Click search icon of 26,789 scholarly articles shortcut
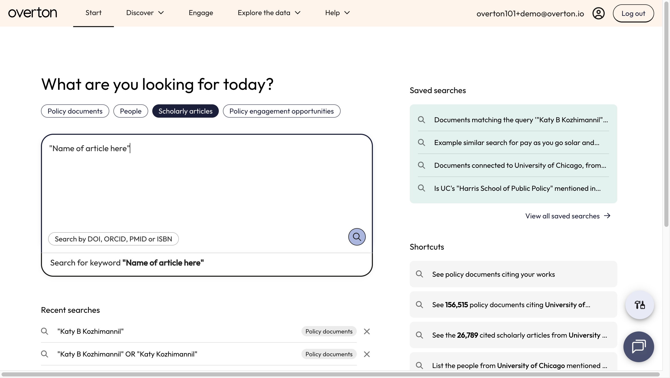The image size is (670, 378). click(419, 335)
